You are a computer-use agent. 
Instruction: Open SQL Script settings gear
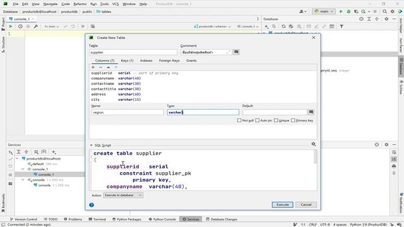(313, 144)
